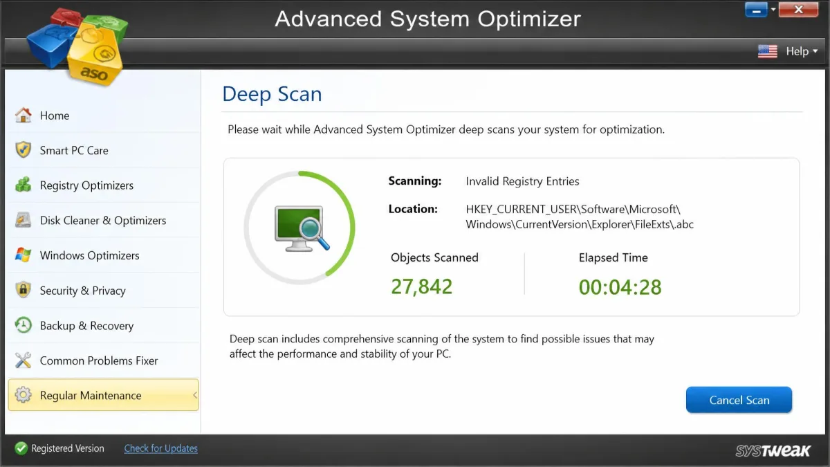Image resolution: width=830 pixels, height=467 pixels.
Task: Click the Objects Scanned value 27,842
Action: pos(421,286)
